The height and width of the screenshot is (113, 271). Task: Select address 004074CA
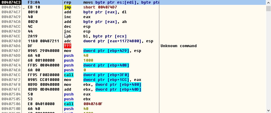(x=11, y=22)
